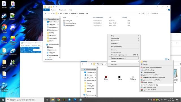181x102 pixels.
Task: Open Discord desktop shortcut
Action: click(x=13, y=28)
